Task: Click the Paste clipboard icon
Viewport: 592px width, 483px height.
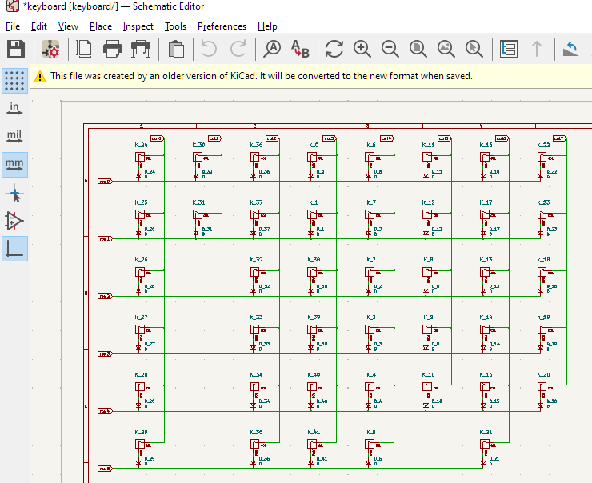Action: 176,49
